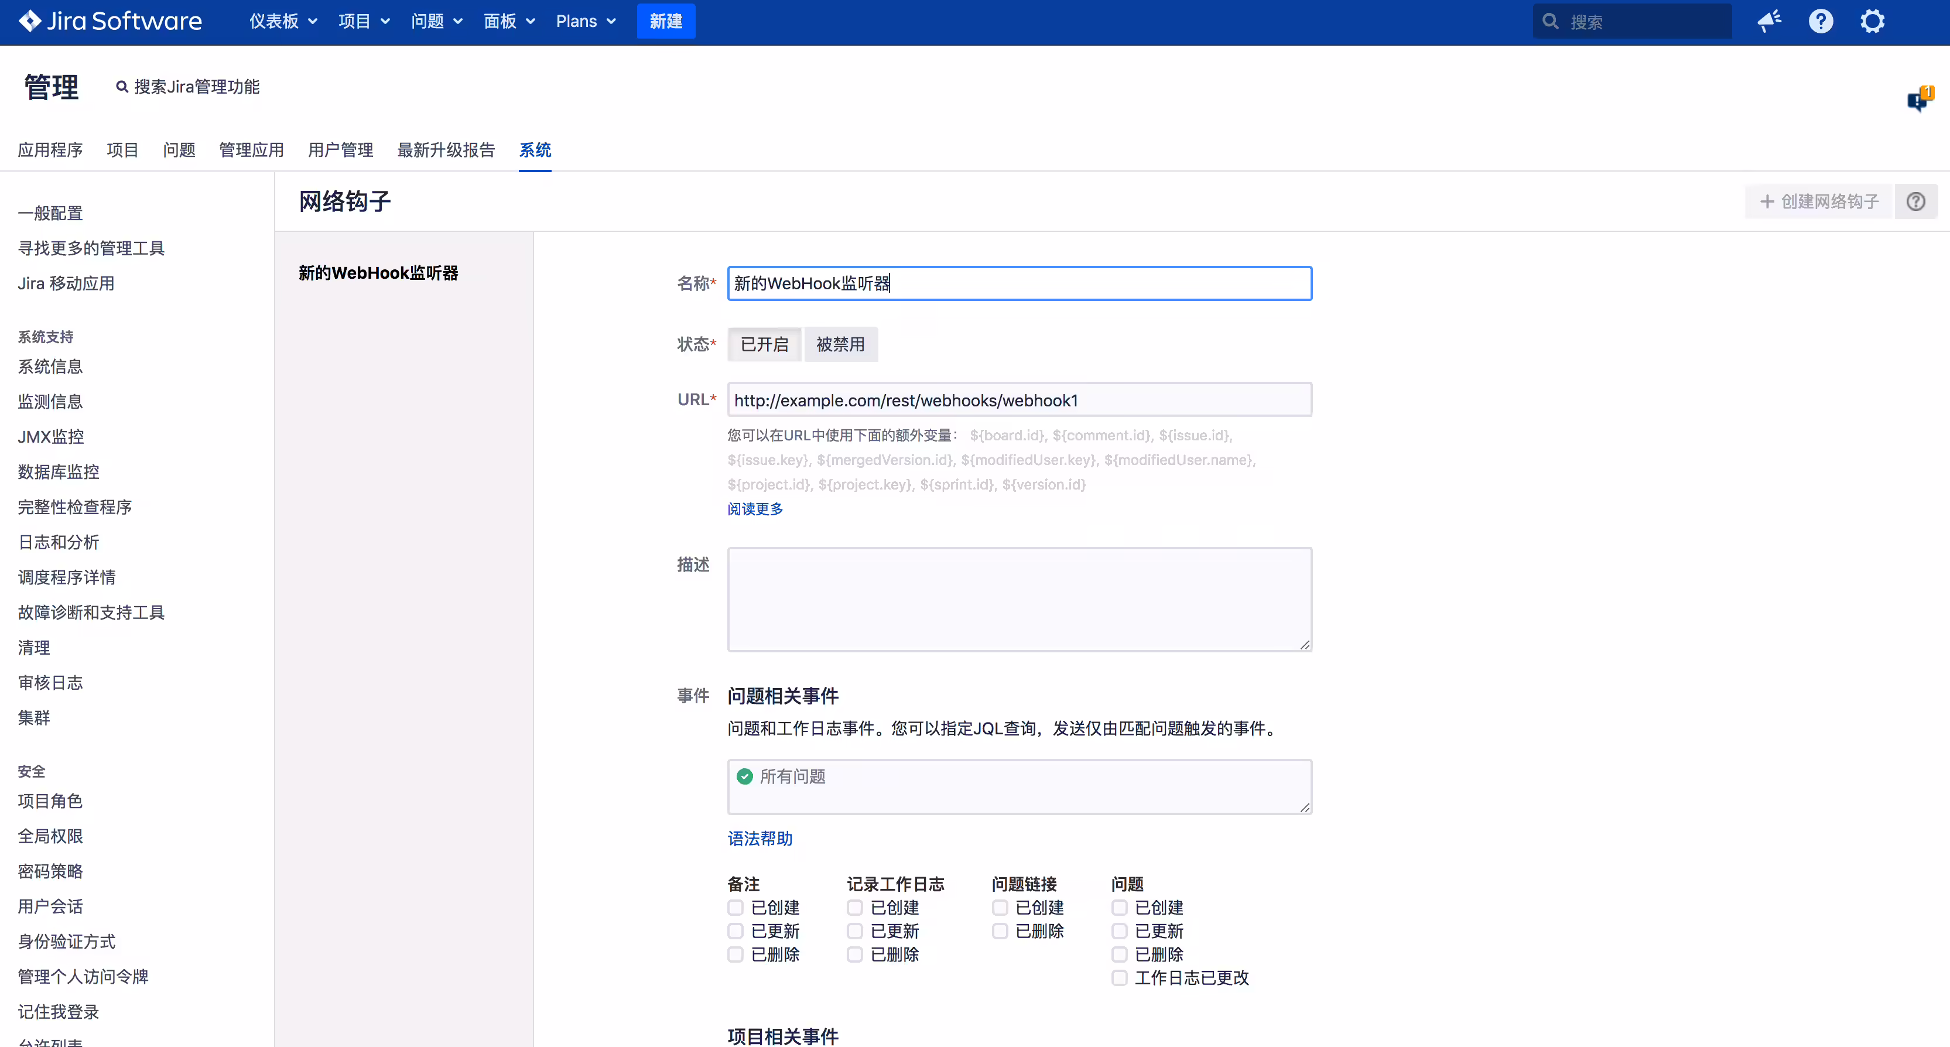Focus the 名称 input field
Viewport: 1950px width, 1047px height.
tap(1019, 283)
